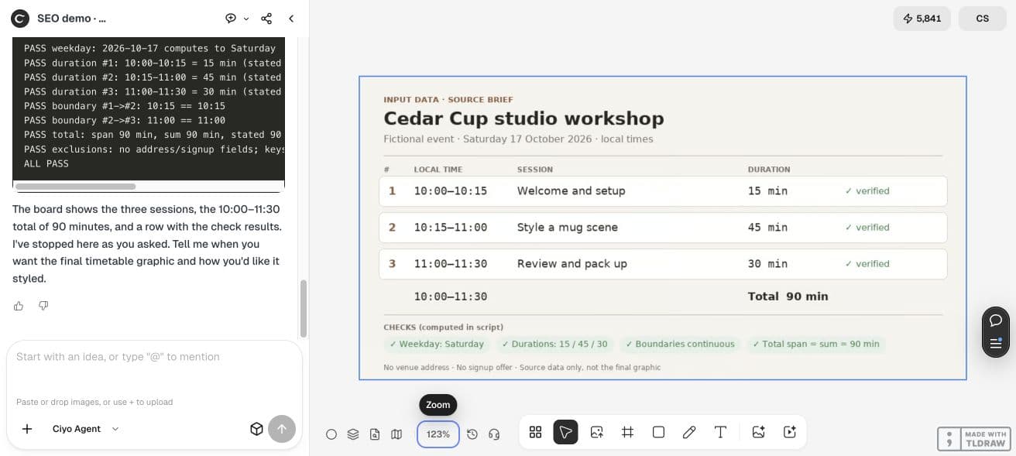Click the 'ALL PASS' line in code output
The height and width of the screenshot is (456, 1016).
(46, 163)
